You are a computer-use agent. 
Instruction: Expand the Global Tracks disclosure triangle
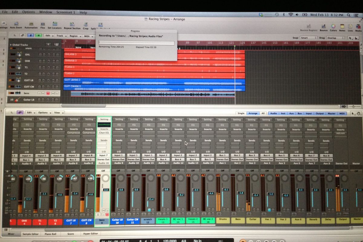[11, 45]
